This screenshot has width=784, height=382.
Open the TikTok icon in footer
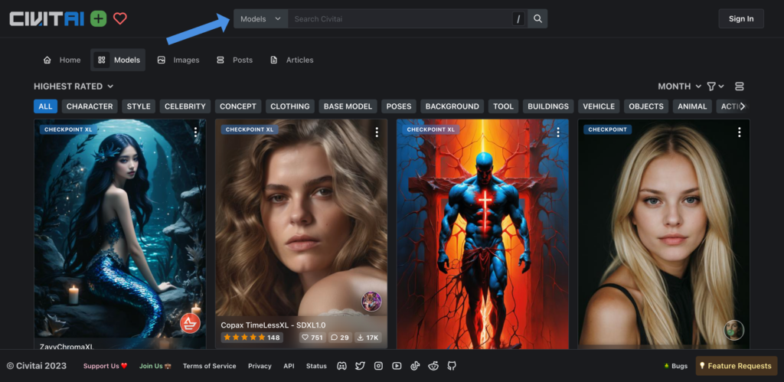point(415,366)
